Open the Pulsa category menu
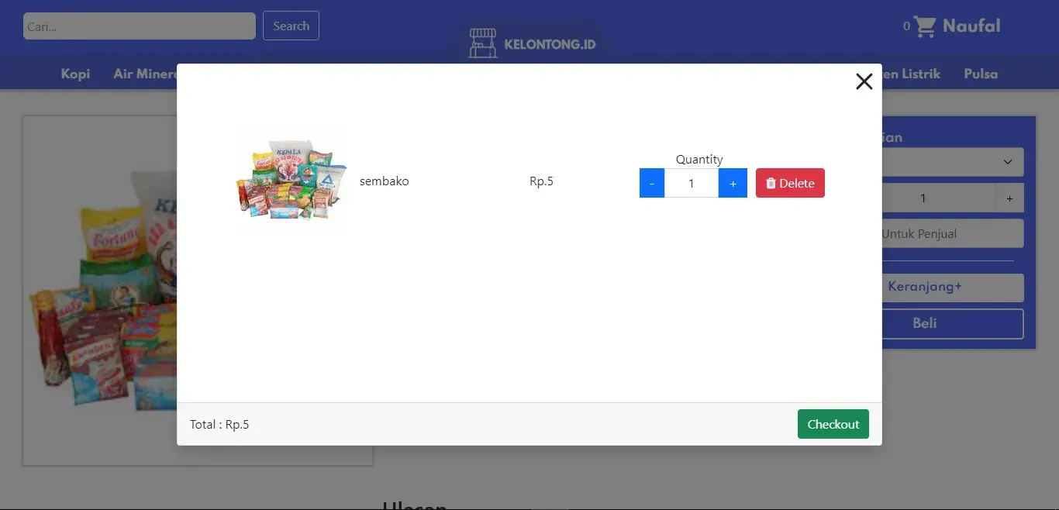Image resolution: width=1059 pixels, height=510 pixels. coord(981,74)
